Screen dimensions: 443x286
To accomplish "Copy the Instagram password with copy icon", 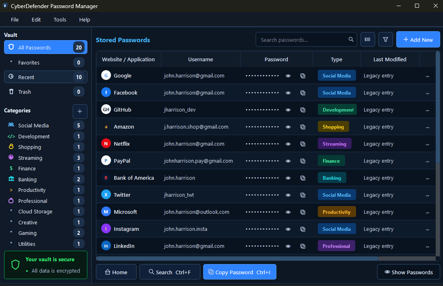I will pos(303,229).
